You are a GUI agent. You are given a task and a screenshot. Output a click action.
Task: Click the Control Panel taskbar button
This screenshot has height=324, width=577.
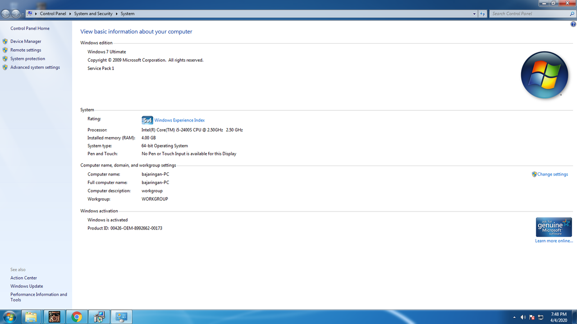[121, 317]
